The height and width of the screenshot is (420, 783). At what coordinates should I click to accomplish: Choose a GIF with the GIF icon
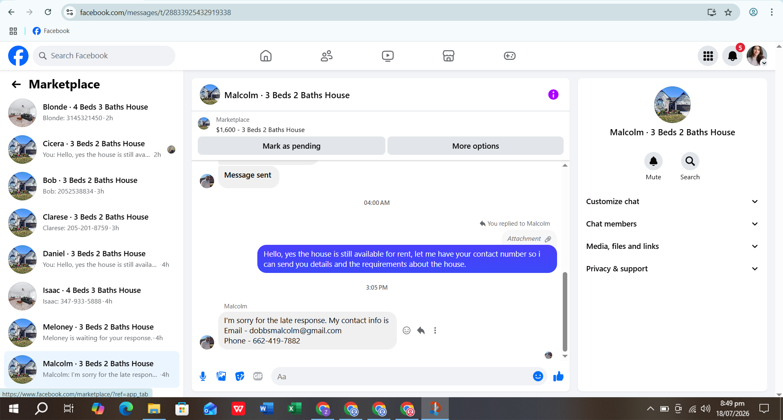coord(258,376)
